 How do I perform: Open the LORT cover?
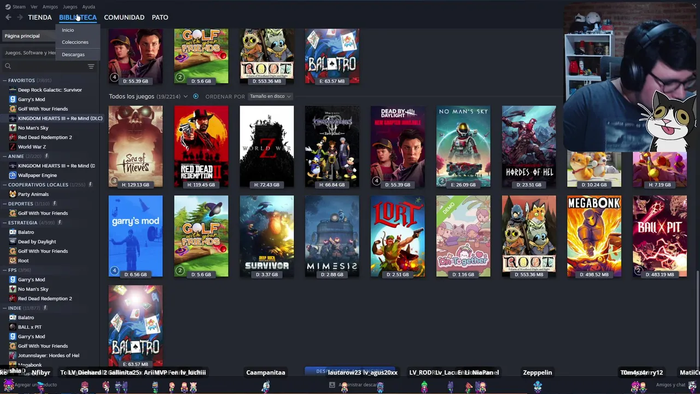tap(398, 237)
